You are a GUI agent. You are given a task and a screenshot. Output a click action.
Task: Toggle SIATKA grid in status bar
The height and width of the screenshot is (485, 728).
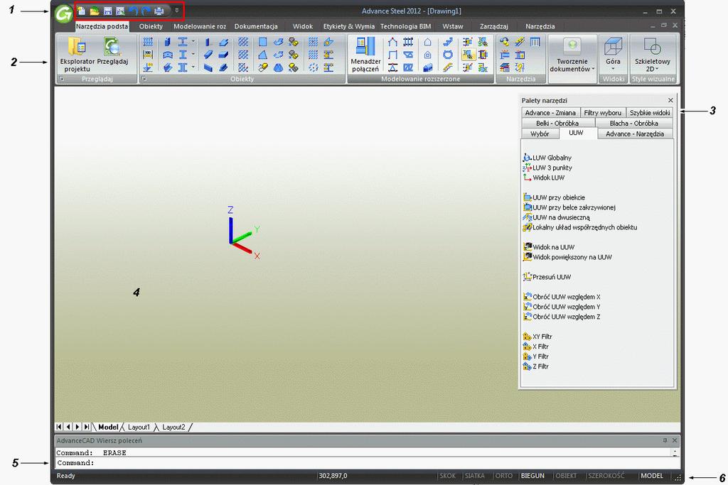pyautogui.click(x=474, y=476)
